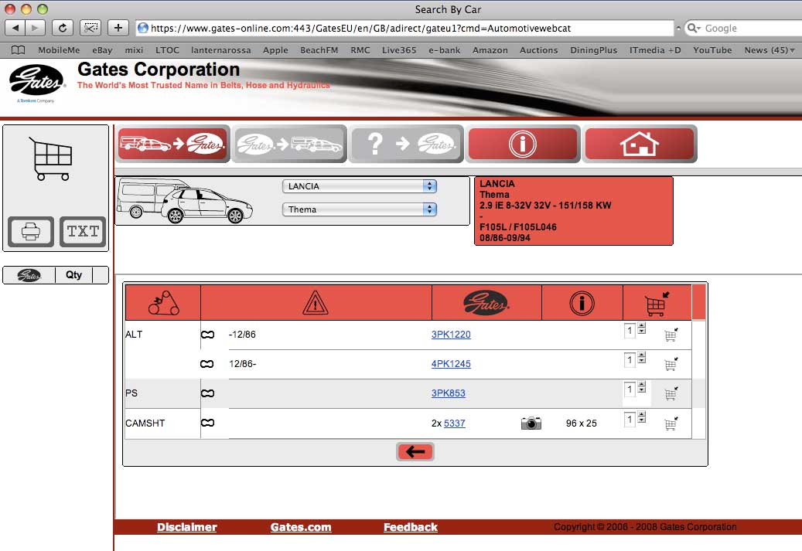Add 3PK1220 to cart

pyautogui.click(x=671, y=335)
